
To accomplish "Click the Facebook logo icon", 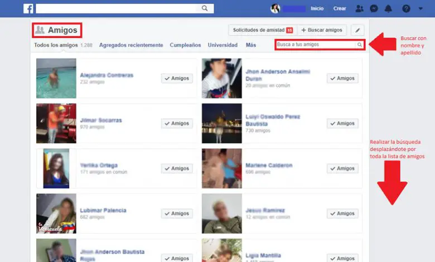I will coord(28,8).
